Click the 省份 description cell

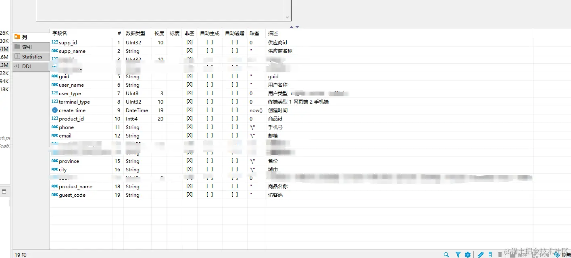pyautogui.click(x=273, y=161)
